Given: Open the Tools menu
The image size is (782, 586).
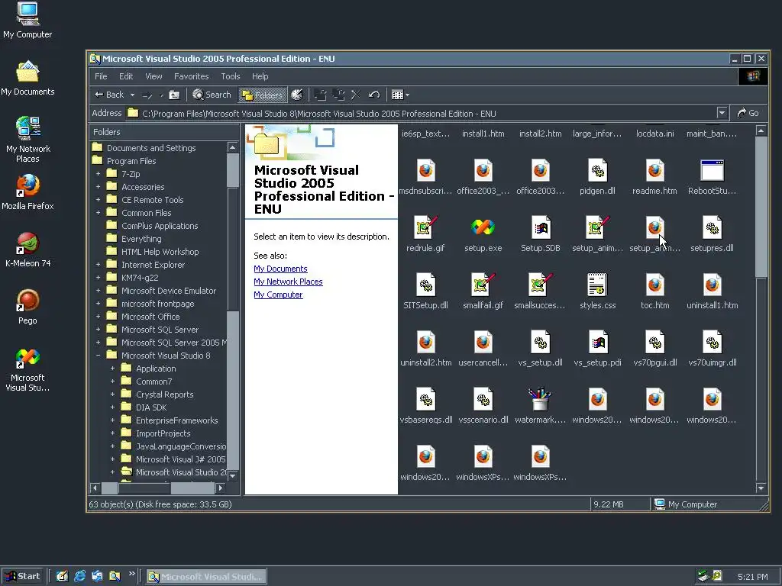Looking at the screenshot, I should tap(231, 76).
